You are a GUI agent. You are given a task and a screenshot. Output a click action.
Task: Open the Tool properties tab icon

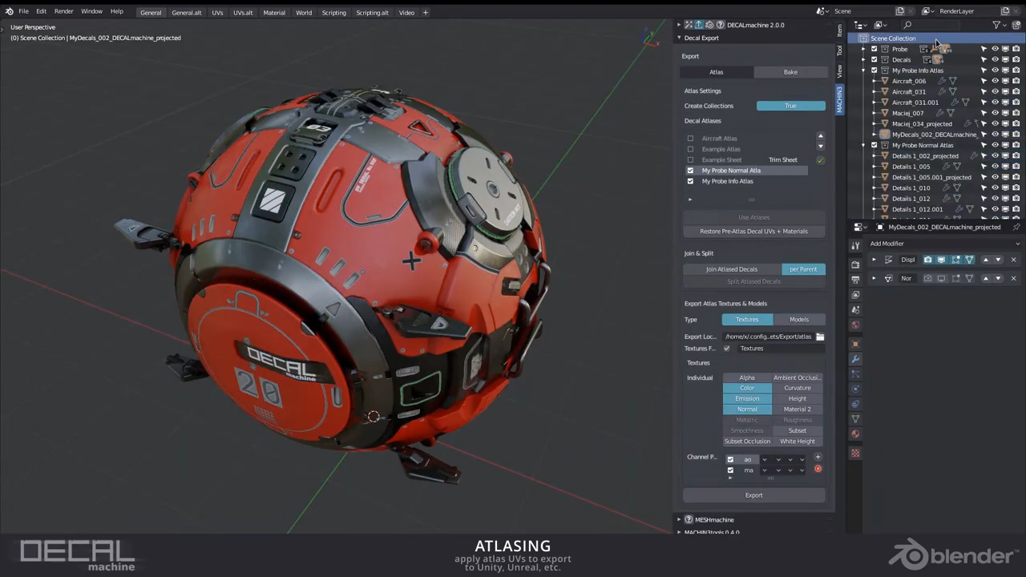[855, 245]
